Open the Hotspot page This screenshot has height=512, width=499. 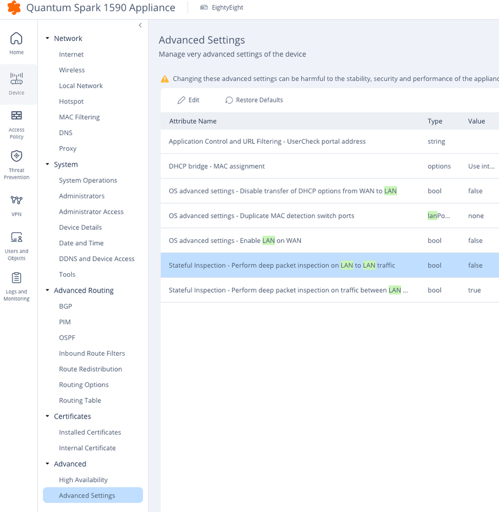[x=71, y=101]
